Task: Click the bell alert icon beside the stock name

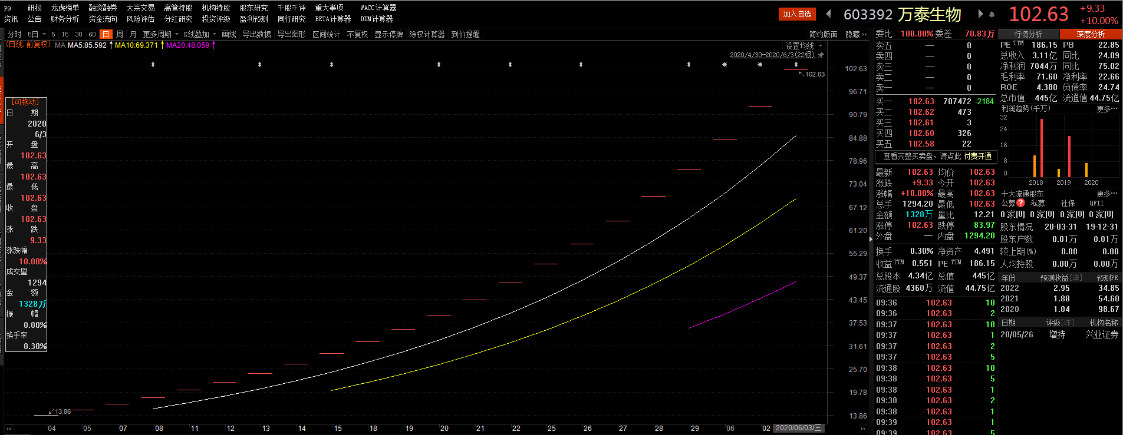Action: [x=992, y=14]
